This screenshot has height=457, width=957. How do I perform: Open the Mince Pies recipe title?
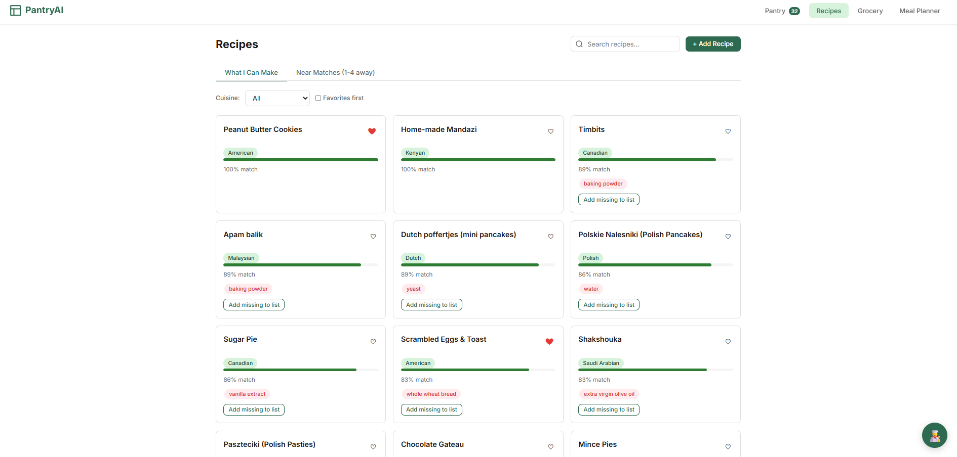[x=597, y=444]
